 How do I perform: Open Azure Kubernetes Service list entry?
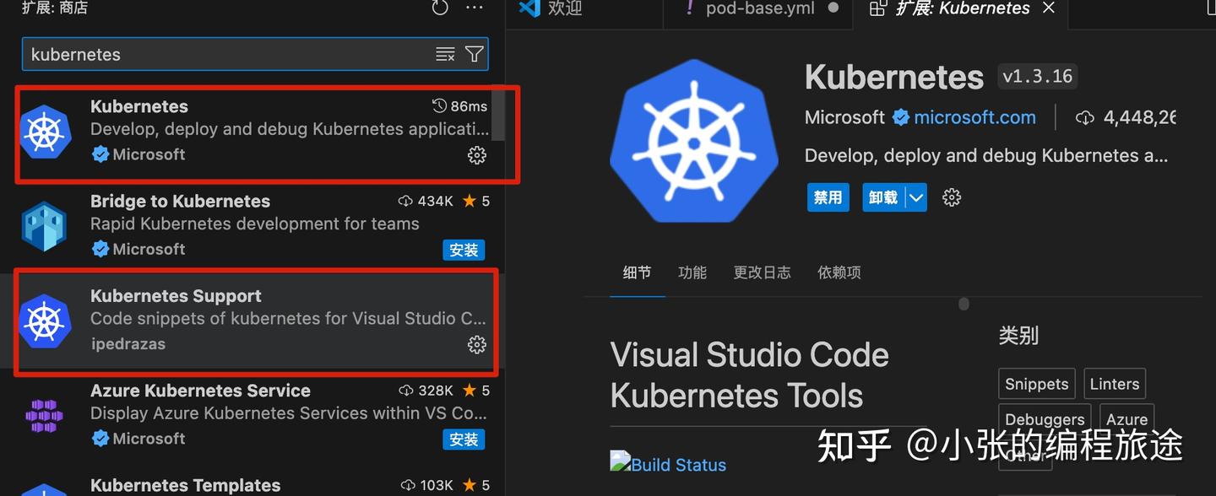253,415
